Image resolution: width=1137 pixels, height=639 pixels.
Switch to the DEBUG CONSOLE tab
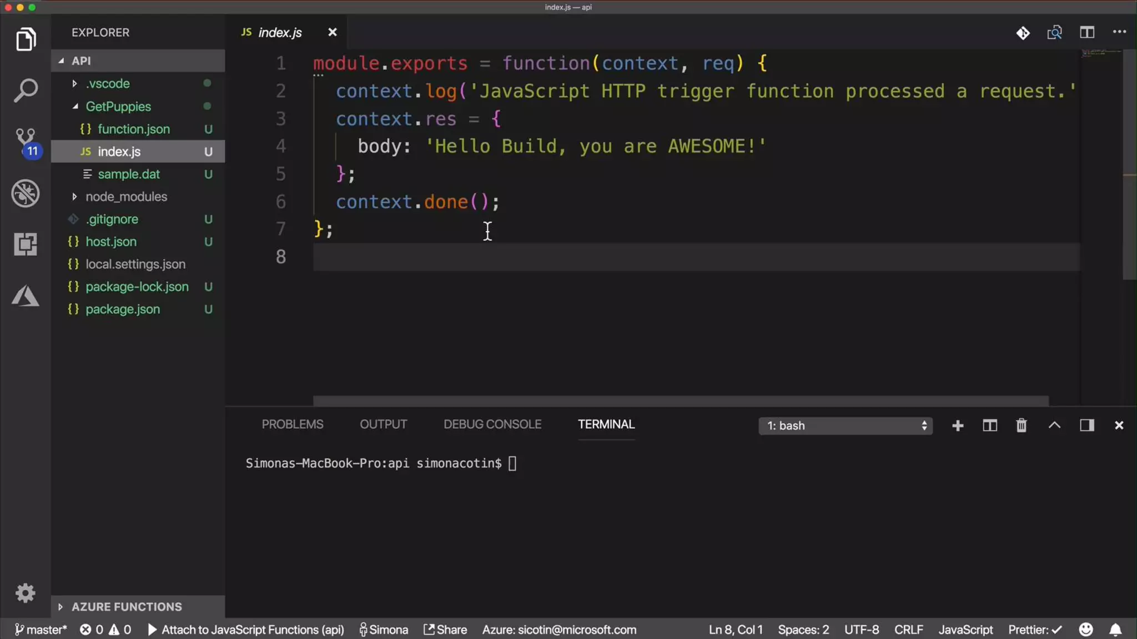click(492, 424)
